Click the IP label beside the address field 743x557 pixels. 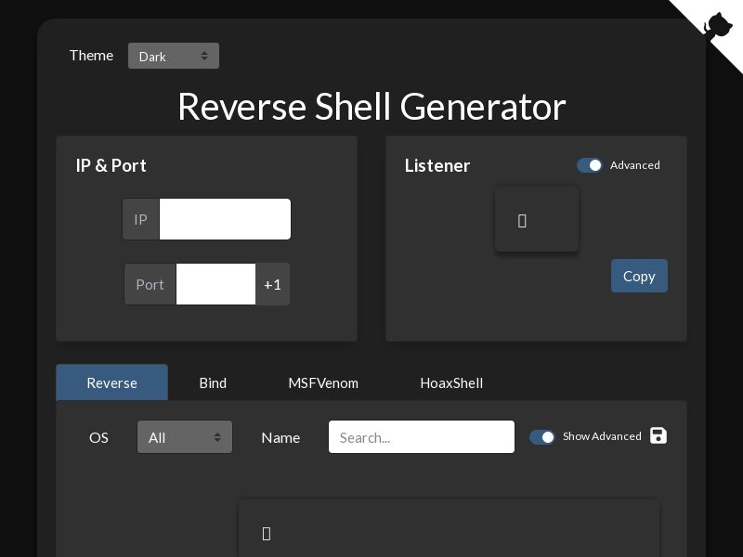point(141,219)
